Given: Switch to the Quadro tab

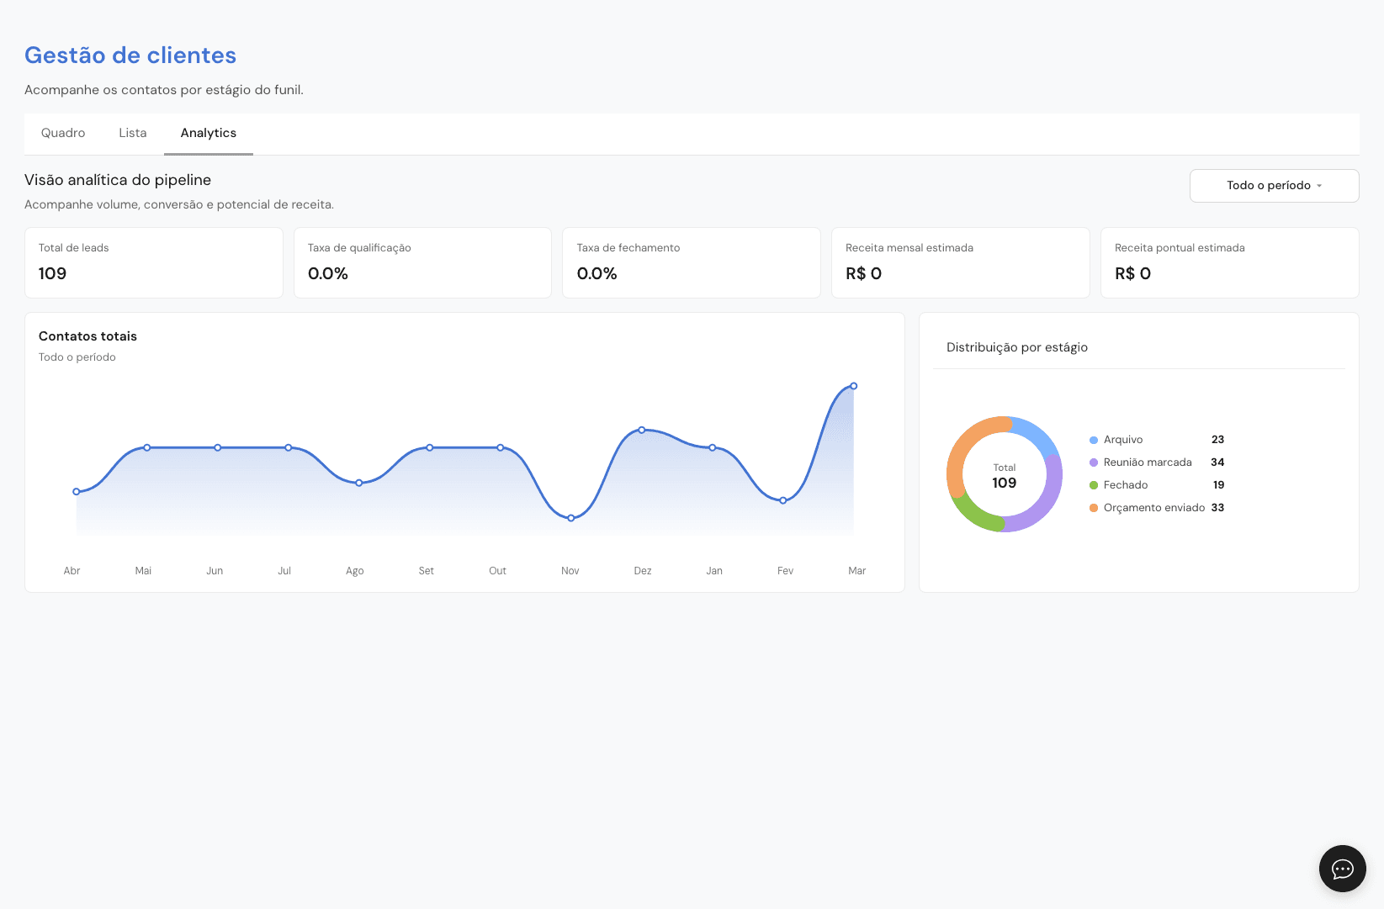Looking at the screenshot, I should (63, 133).
